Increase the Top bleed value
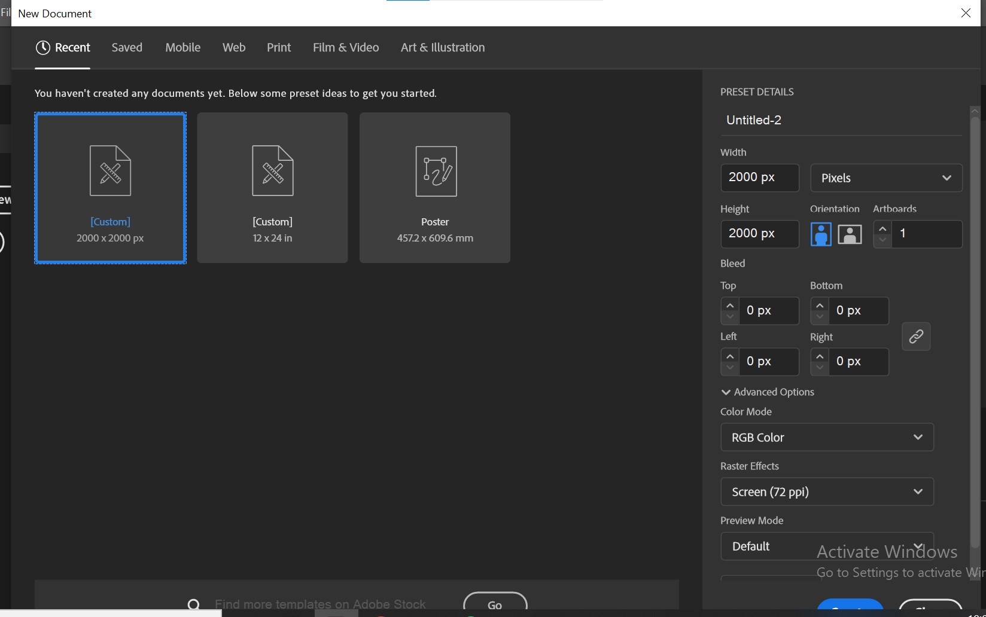 730,305
